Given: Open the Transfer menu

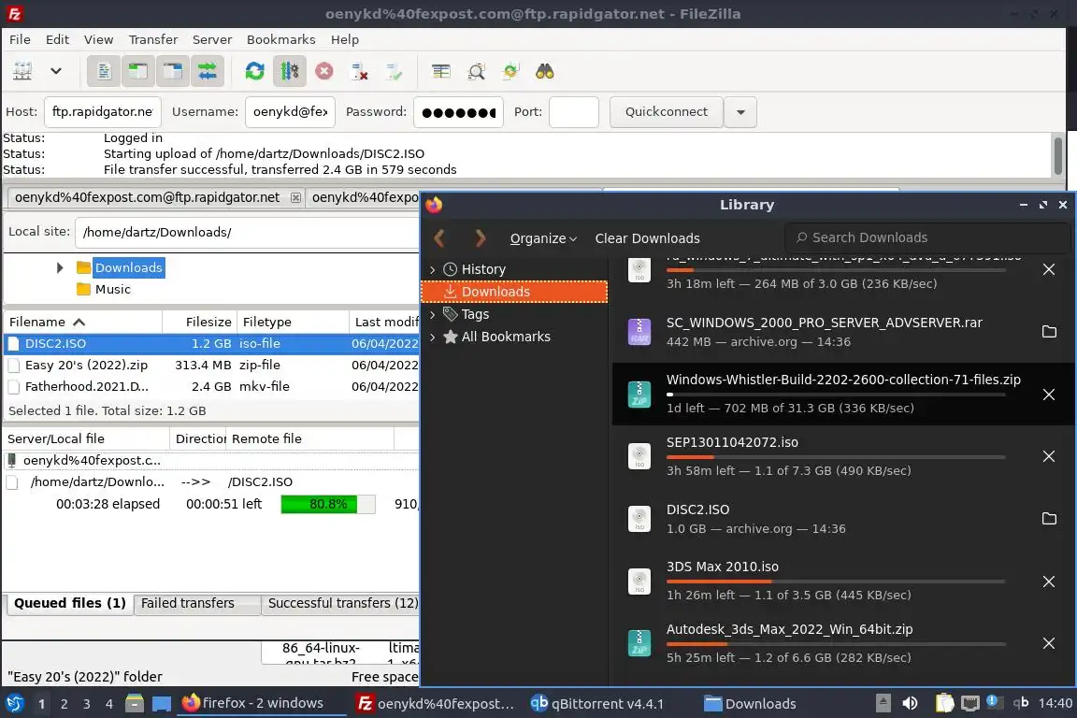Looking at the screenshot, I should pyautogui.click(x=153, y=39).
